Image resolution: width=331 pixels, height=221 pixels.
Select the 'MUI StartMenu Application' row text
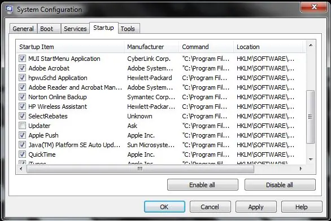click(x=64, y=59)
